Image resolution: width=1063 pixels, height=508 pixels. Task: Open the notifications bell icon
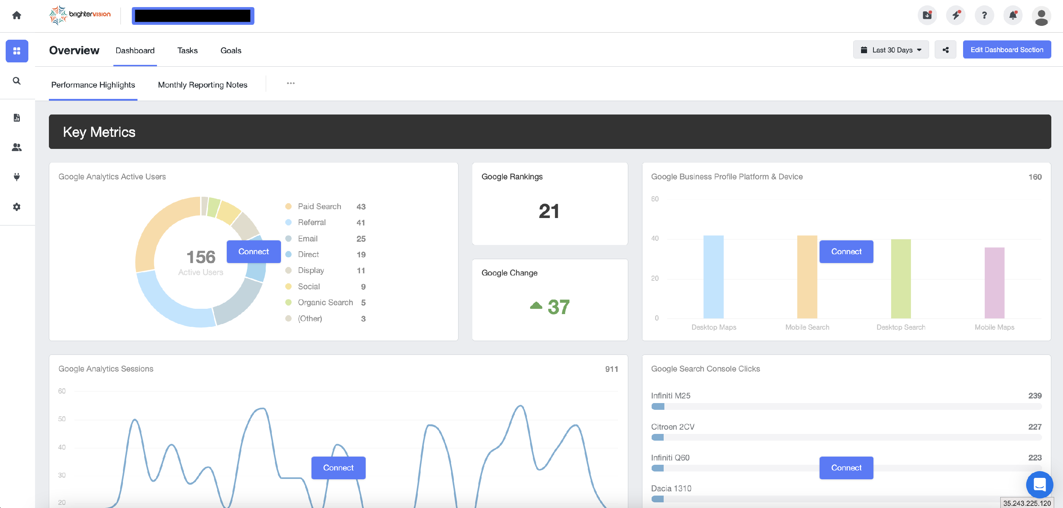1013,15
